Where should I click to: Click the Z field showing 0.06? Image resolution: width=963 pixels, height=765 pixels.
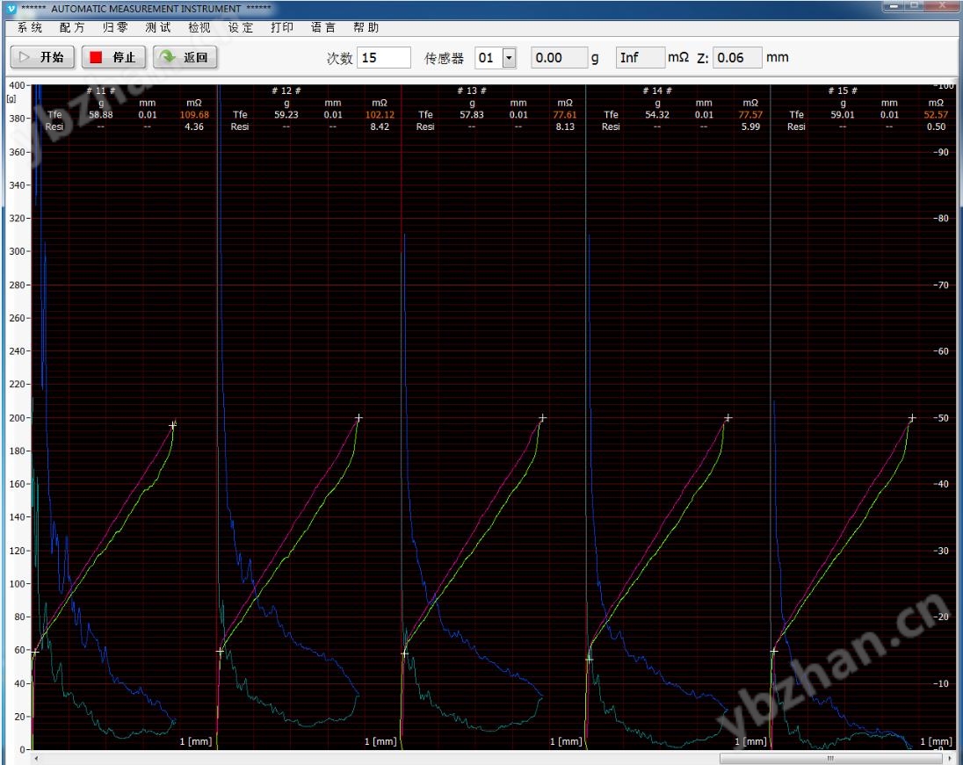[737, 58]
